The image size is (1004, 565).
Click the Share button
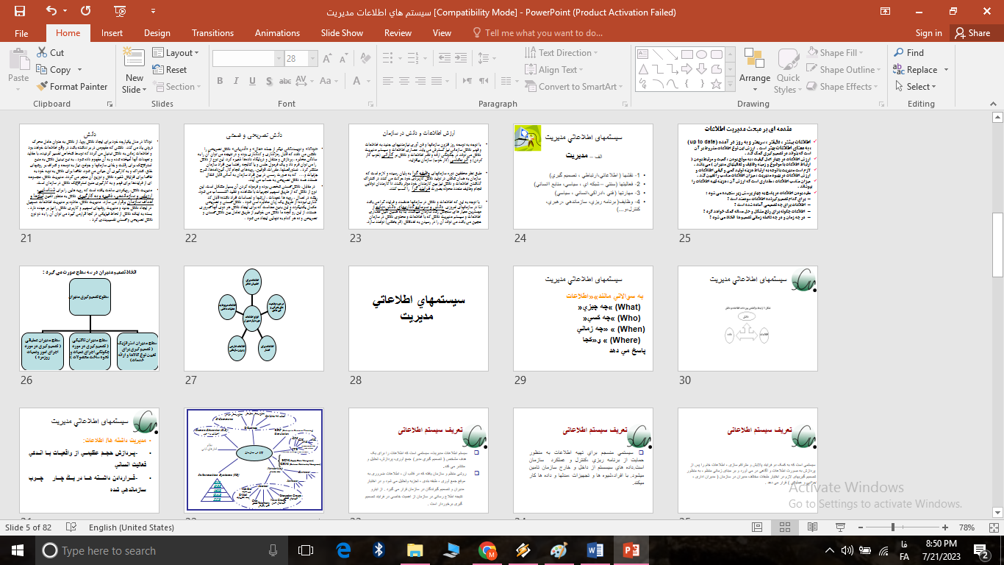pyautogui.click(x=972, y=33)
